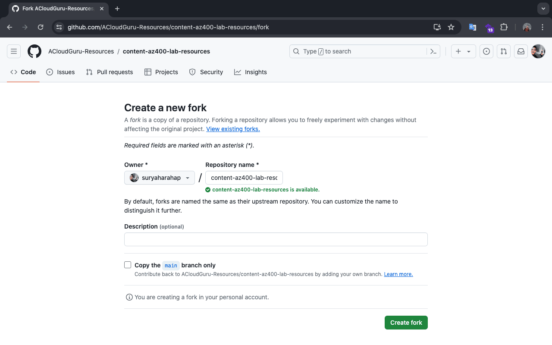The width and height of the screenshot is (552, 345).
Task: Expand the Create new dropdown caret
Action: click(x=469, y=51)
